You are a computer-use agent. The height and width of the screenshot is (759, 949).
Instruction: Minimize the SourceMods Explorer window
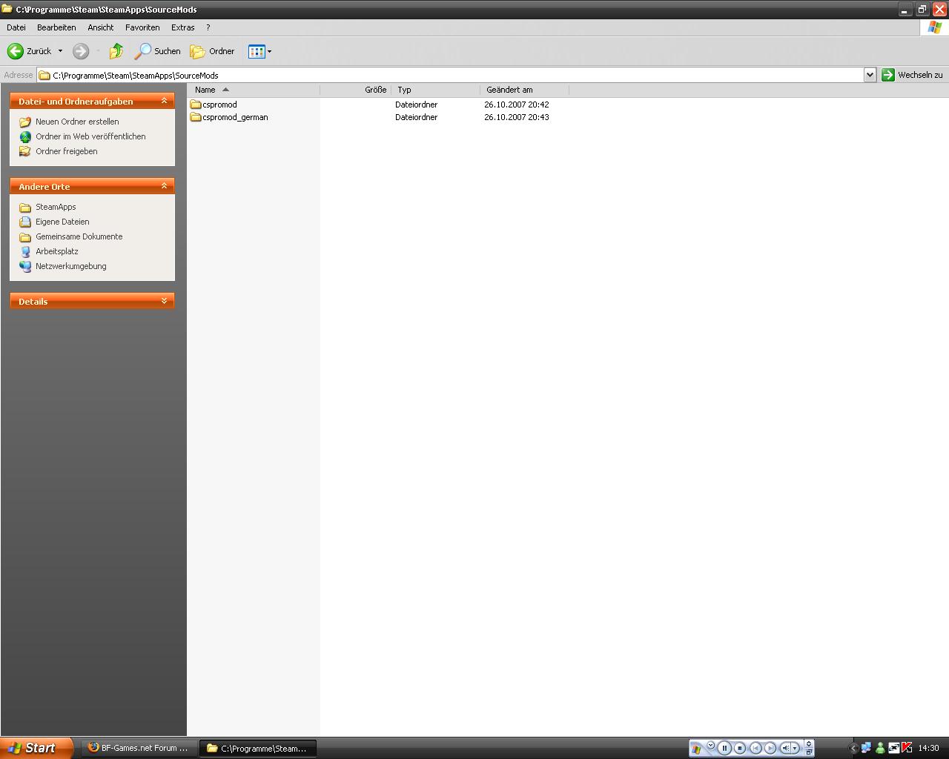coord(905,10)
